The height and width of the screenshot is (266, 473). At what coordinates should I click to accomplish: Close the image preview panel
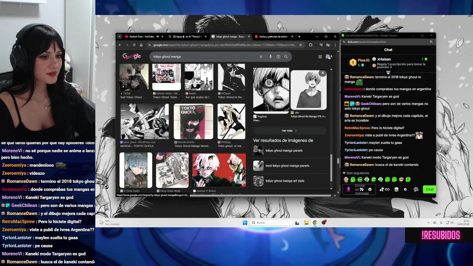(323, 73)
